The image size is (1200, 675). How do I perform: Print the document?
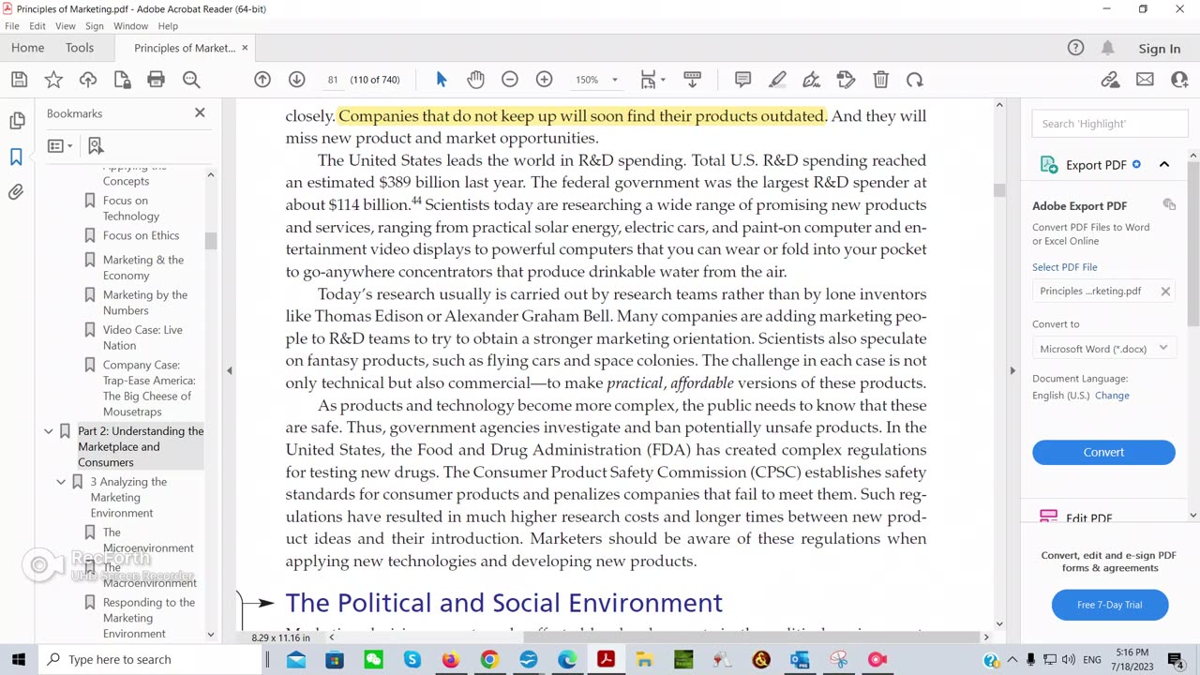pos(157,80)
